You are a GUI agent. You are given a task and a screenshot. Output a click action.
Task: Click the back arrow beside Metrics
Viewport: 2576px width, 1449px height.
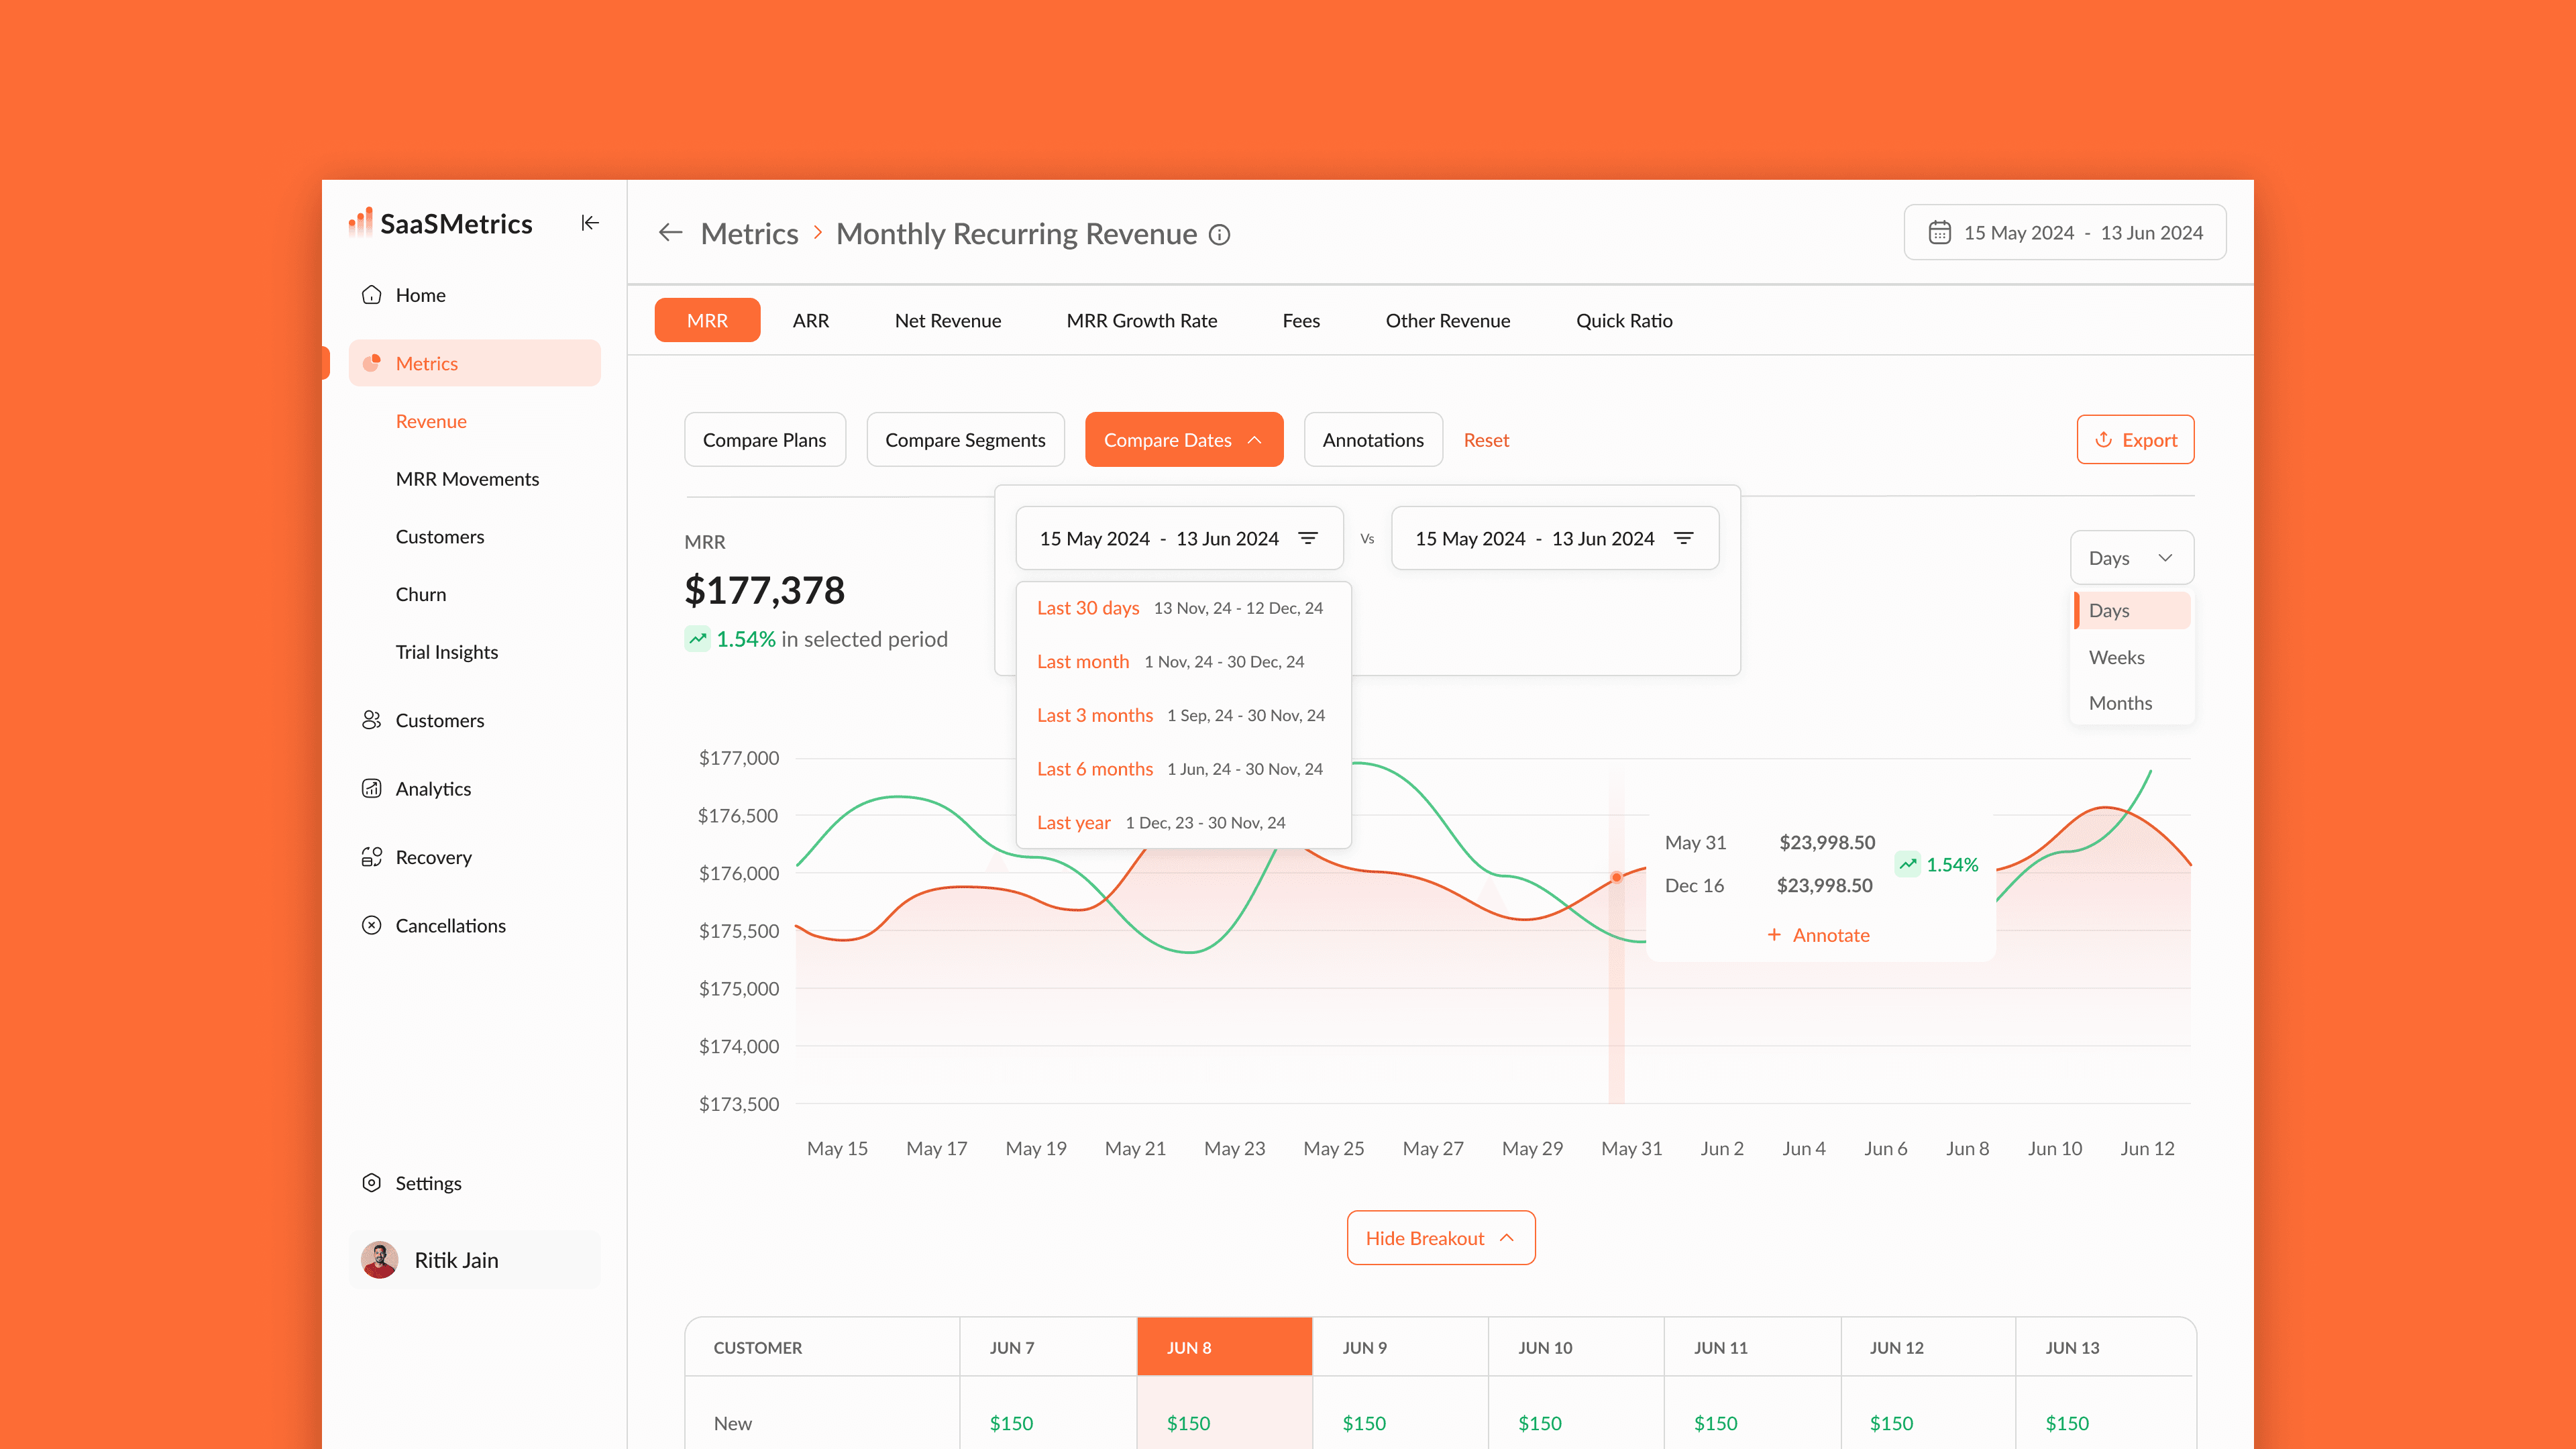670,233
